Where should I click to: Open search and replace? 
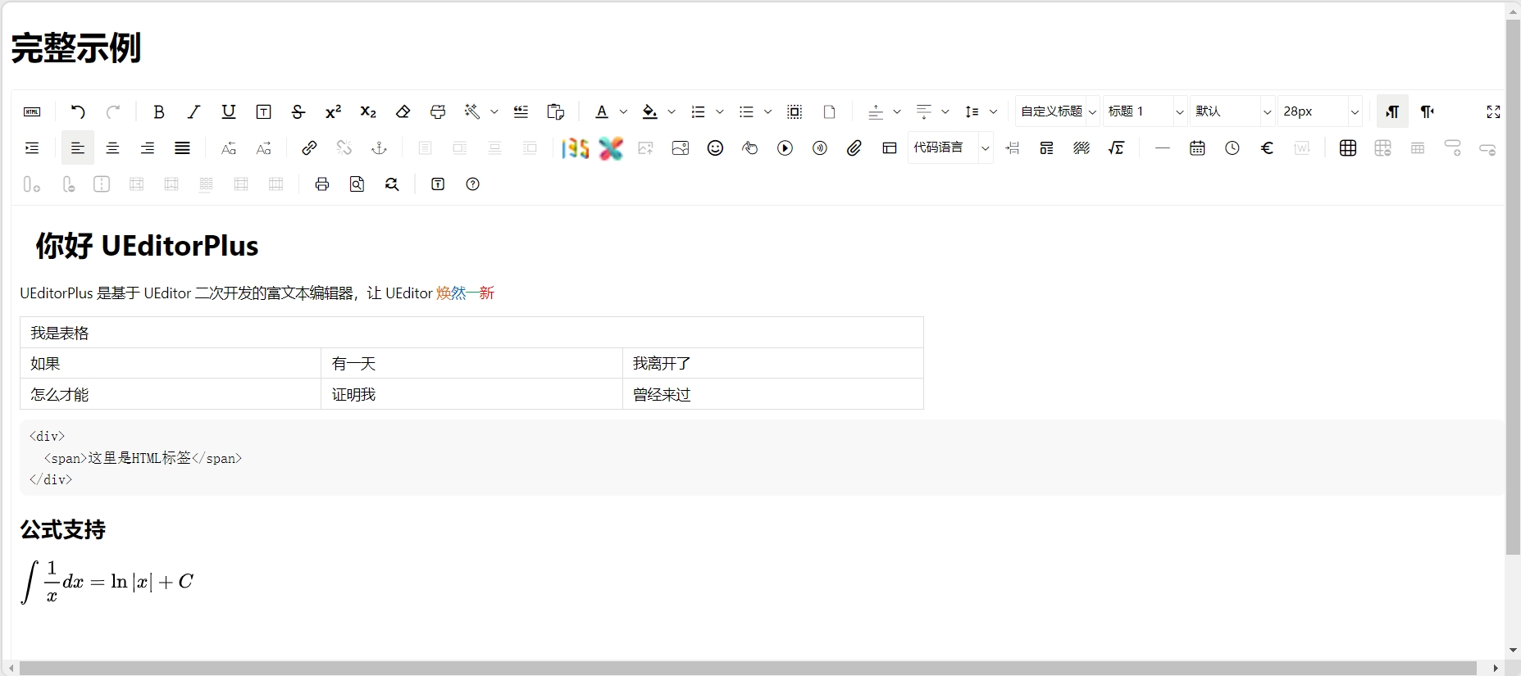tap(392, 184)
